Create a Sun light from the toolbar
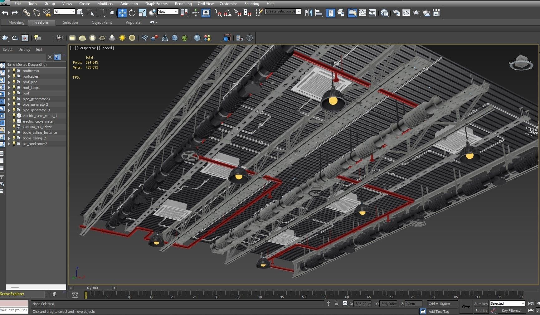540x315 pixels. (x=122, y=38)
